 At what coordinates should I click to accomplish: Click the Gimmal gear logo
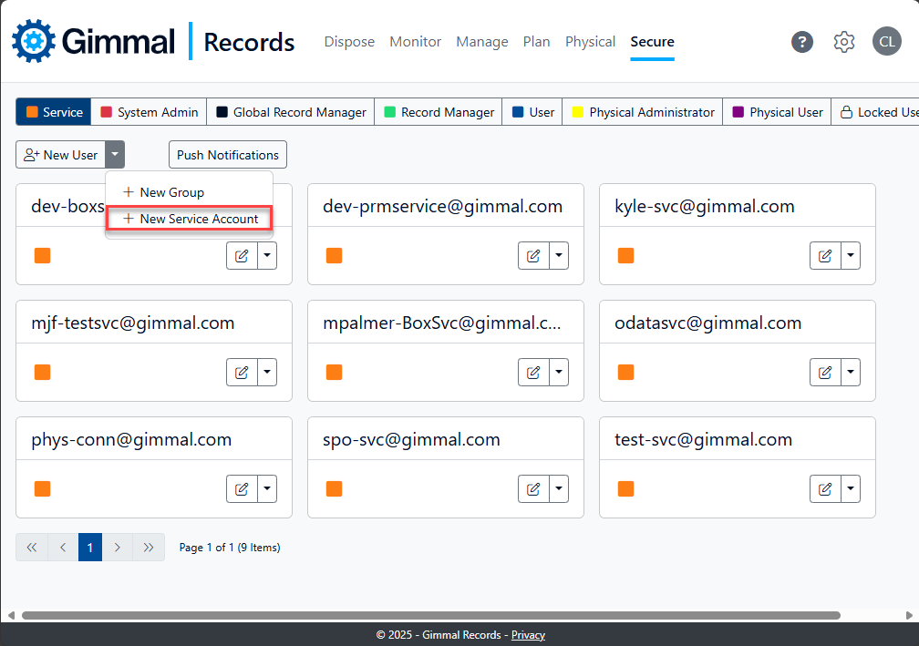33,42
